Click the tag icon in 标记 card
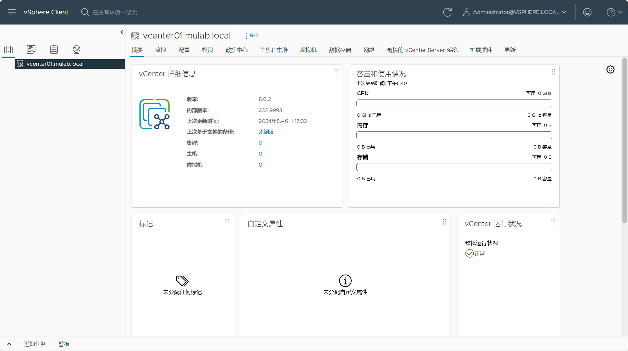 coord(182,281)
